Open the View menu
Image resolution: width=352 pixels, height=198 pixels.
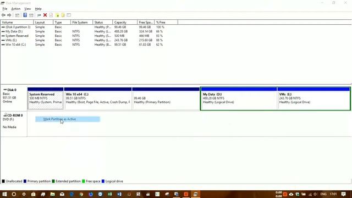click(28, 9)
